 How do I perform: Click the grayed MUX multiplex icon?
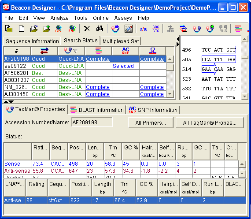[223, 29]
